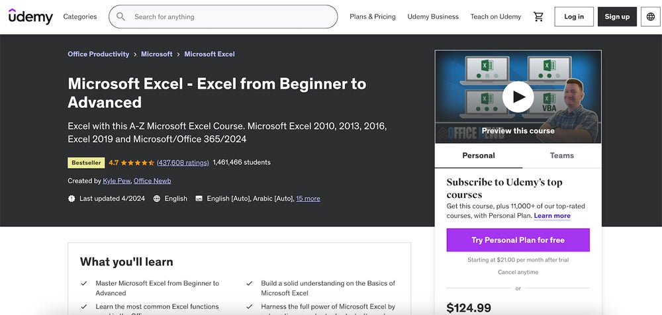Click the What you'll learn heading
The image size is (662, 315).
[x=126, y=262]
